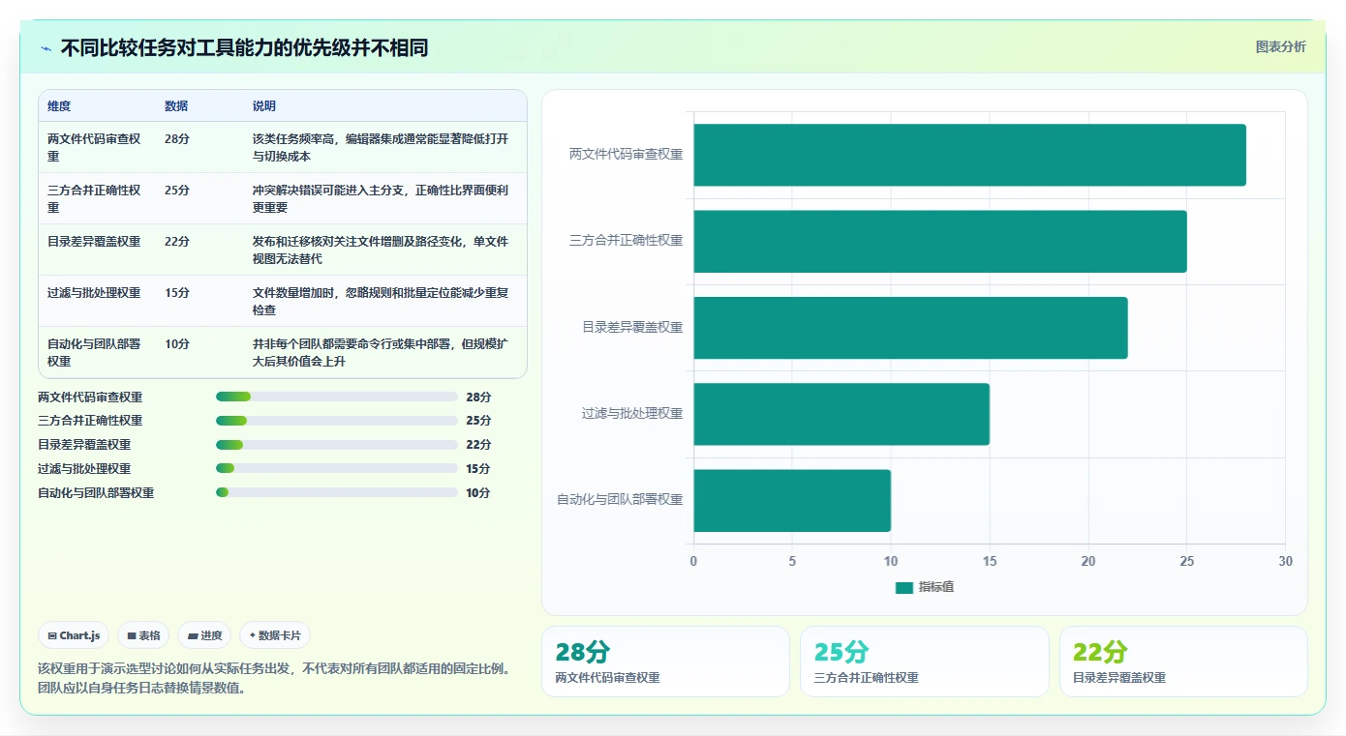Click the 过滤与批处理权重 chart axis label
This screenshot has height=736, width=1346.
coord(632,414)
